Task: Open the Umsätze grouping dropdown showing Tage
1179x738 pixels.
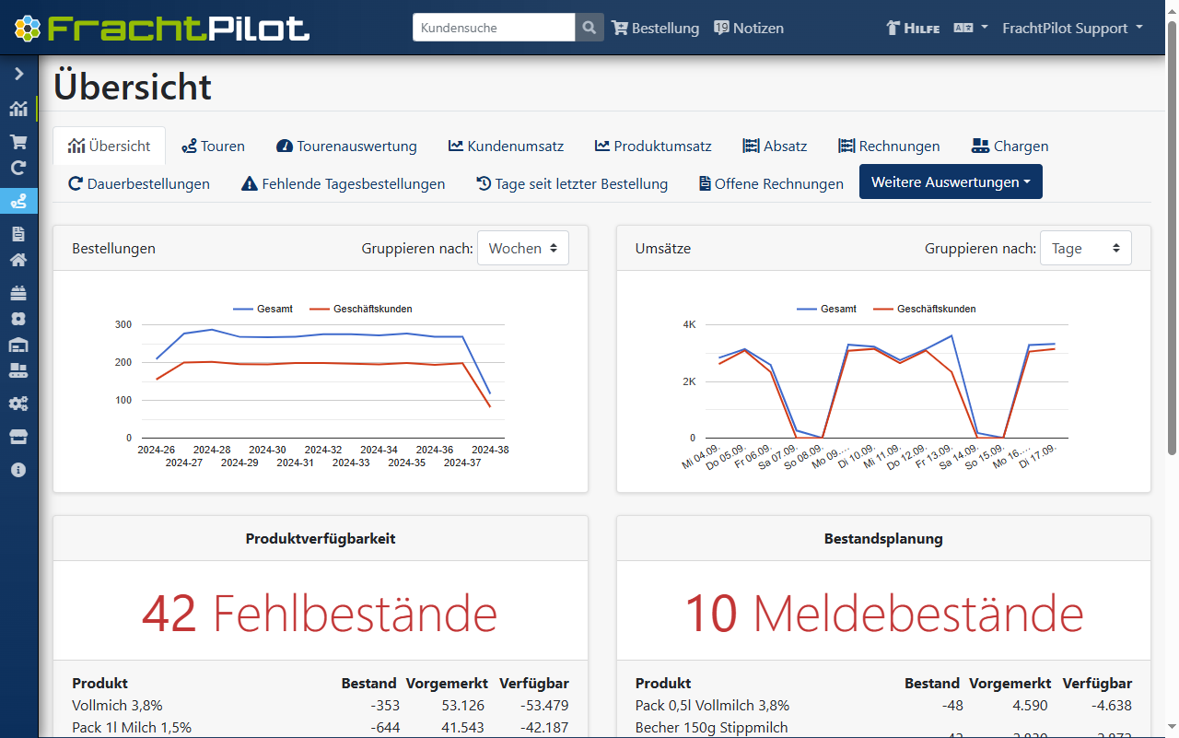Action: tap(1086, 248)
